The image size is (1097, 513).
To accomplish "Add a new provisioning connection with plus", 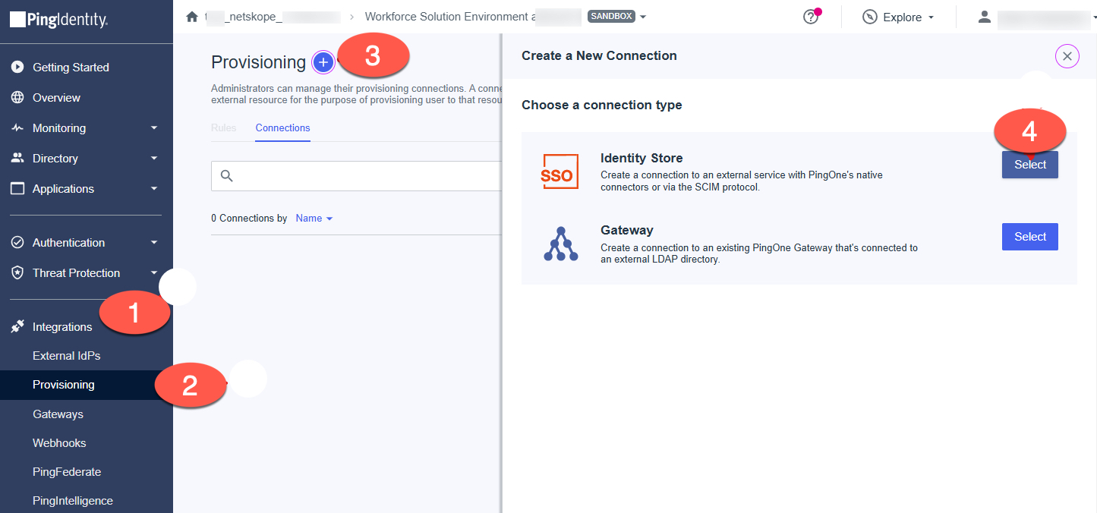I will [323, 62].
